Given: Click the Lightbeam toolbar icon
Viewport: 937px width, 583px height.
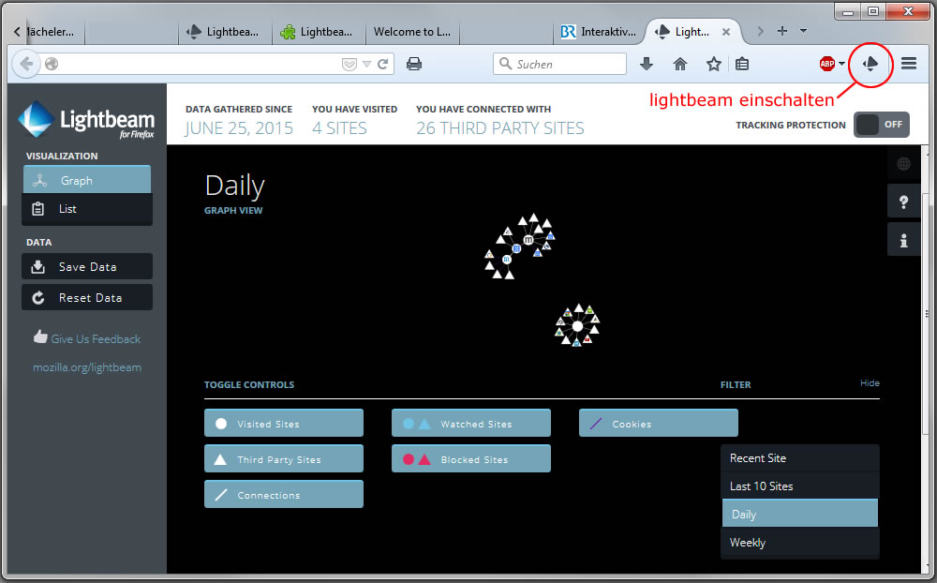Looking at the screenshot, I should pos(870,64).
